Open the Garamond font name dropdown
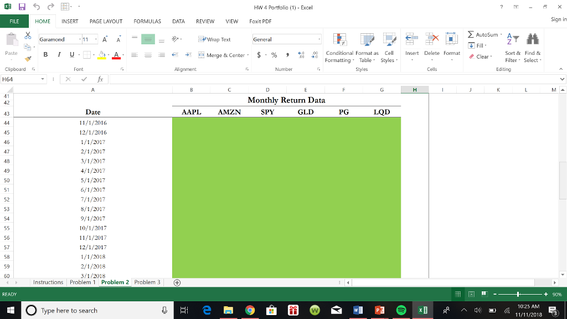Image resolution: width=567 pixels, height=319 pixels. click(x=79, y=39)
